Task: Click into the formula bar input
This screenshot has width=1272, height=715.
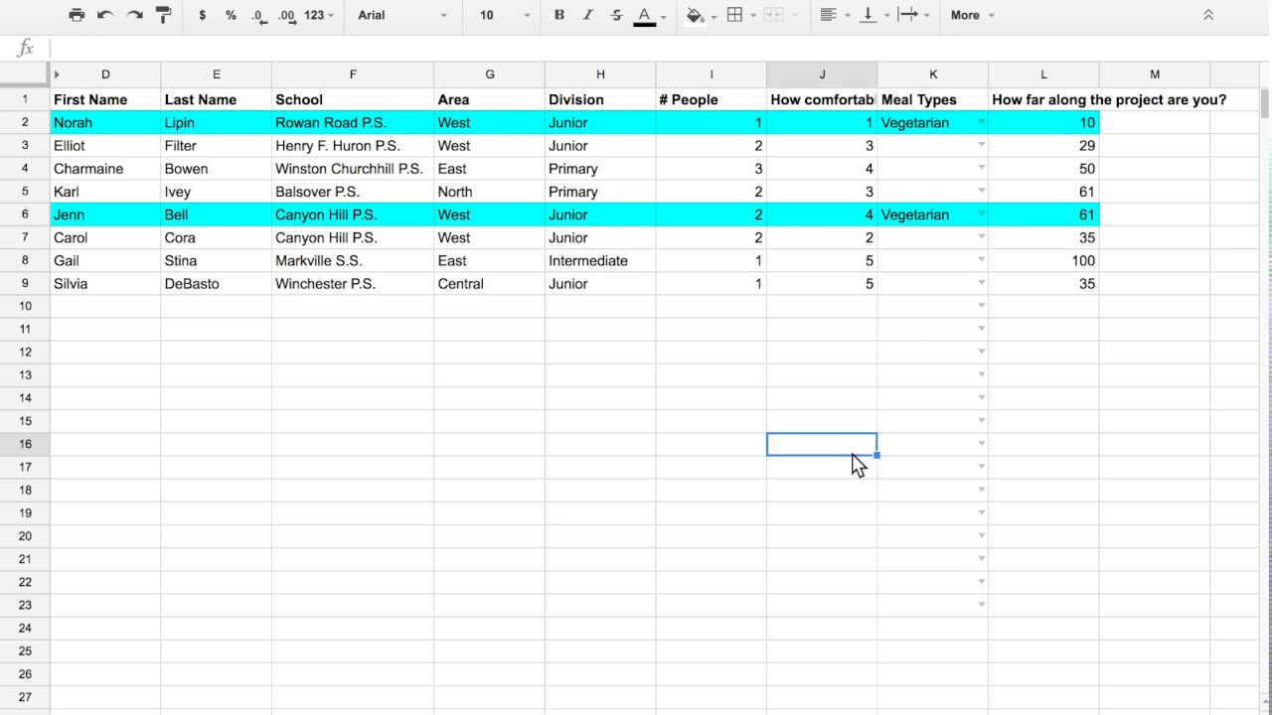Action: (656, 48)
